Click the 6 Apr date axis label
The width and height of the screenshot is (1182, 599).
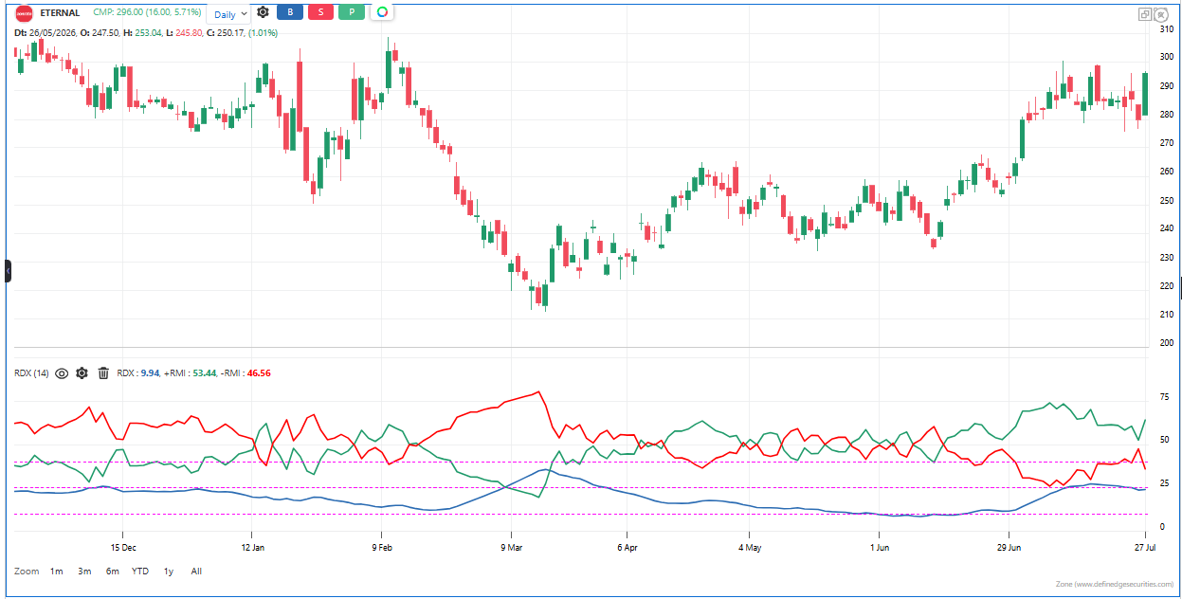click(627, 547)
